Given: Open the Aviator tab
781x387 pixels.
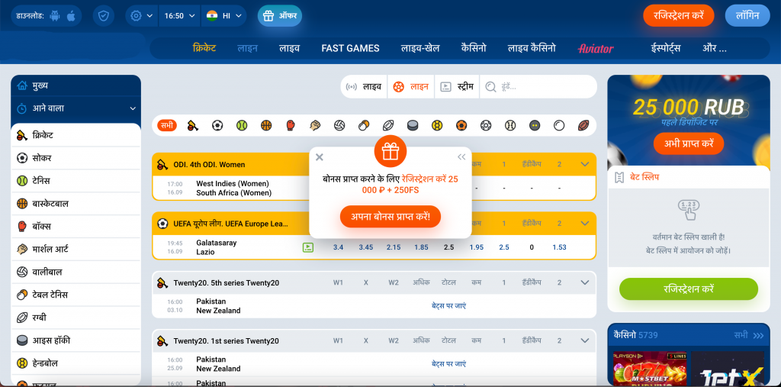Looking at the screenshot, I should (x=596, y=48).
